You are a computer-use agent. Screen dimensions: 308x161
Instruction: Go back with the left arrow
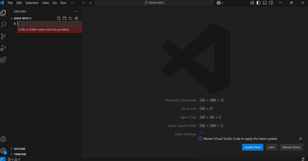[x=84, y=3]
